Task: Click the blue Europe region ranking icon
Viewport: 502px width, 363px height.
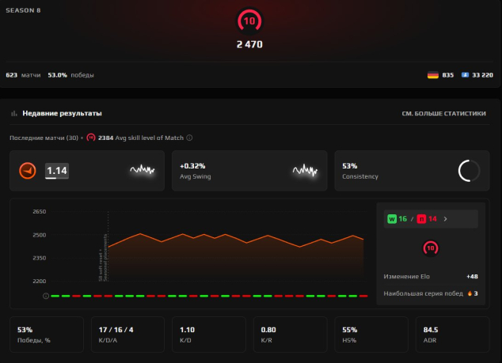Action: [465, 75]
